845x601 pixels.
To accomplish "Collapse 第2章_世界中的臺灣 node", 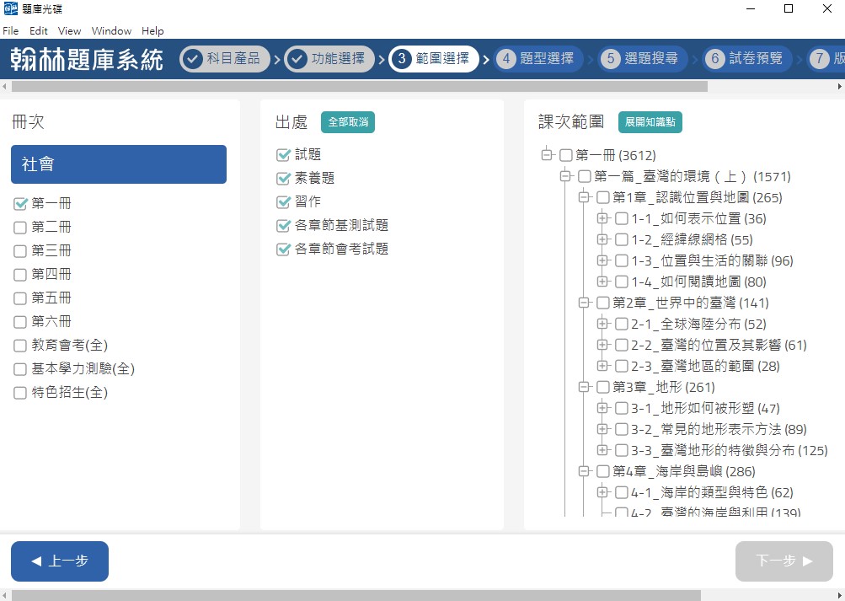I will (x=584, y=303).
